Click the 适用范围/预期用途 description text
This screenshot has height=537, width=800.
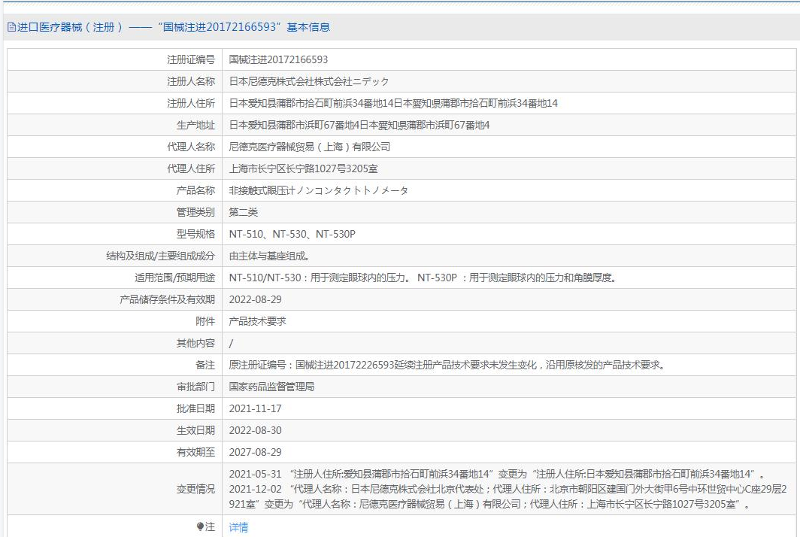point(423,278)
